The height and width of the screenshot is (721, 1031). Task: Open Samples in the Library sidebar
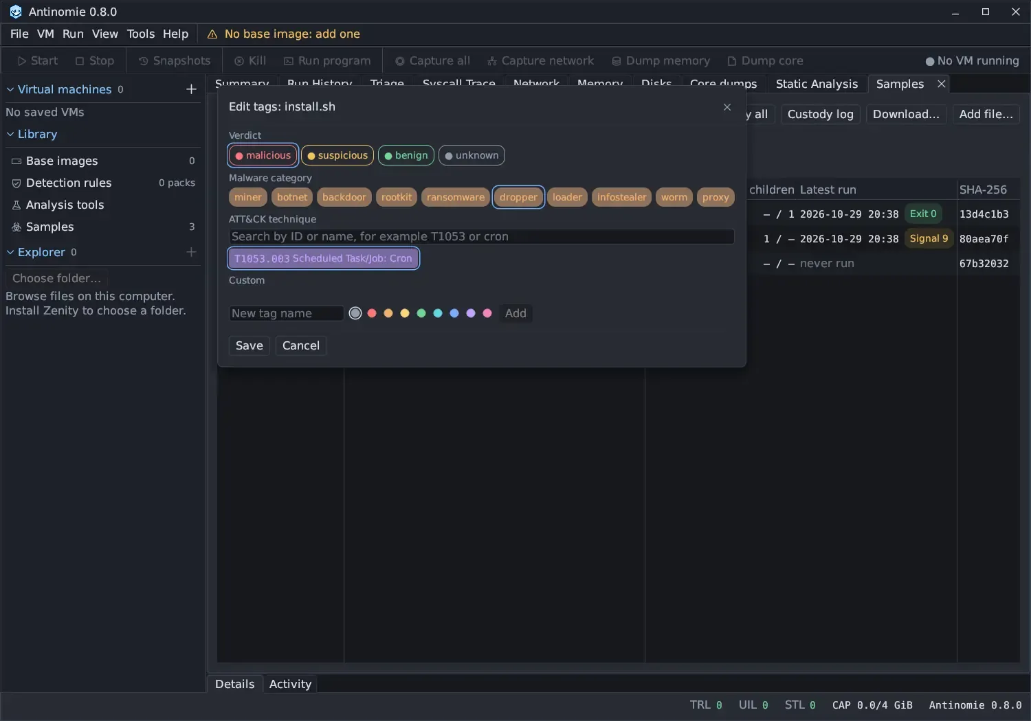pyautogui.click(x=103, y=227)
